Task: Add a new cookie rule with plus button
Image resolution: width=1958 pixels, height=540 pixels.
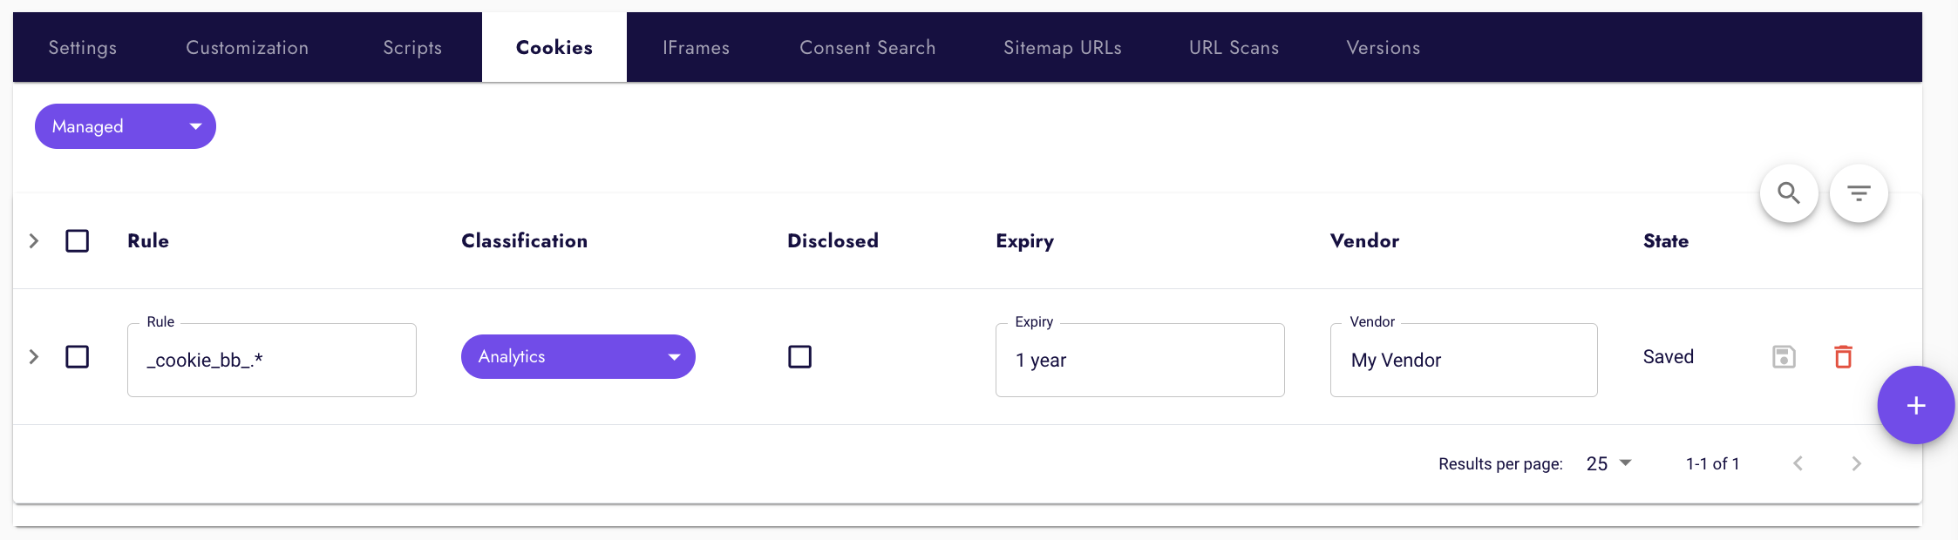Action: [x=1915, y=405]
